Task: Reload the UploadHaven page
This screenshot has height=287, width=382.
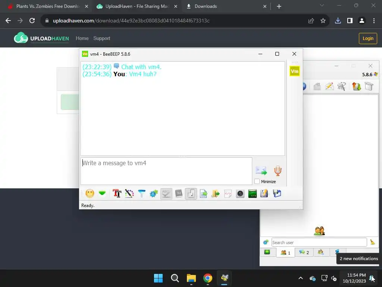Action: (x=32, y=21)
